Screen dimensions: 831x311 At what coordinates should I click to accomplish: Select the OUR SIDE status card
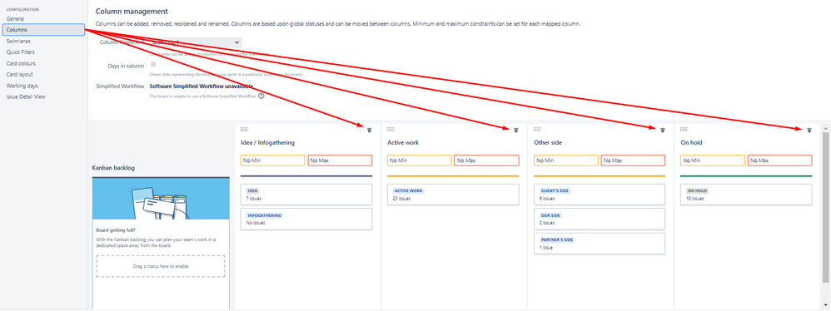[600, 219]
